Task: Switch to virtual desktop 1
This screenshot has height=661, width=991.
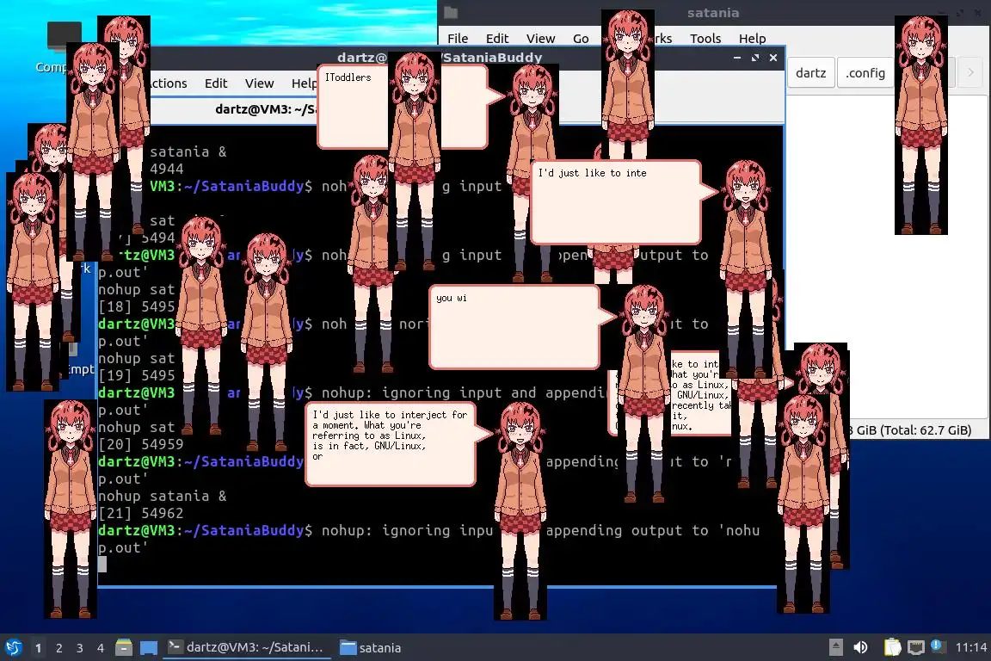Action: click(39, 648)
